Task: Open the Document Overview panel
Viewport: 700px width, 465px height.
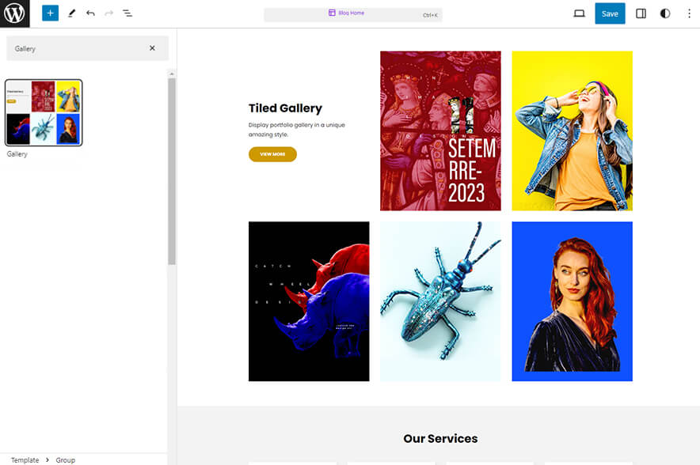Action: [127, 13]
